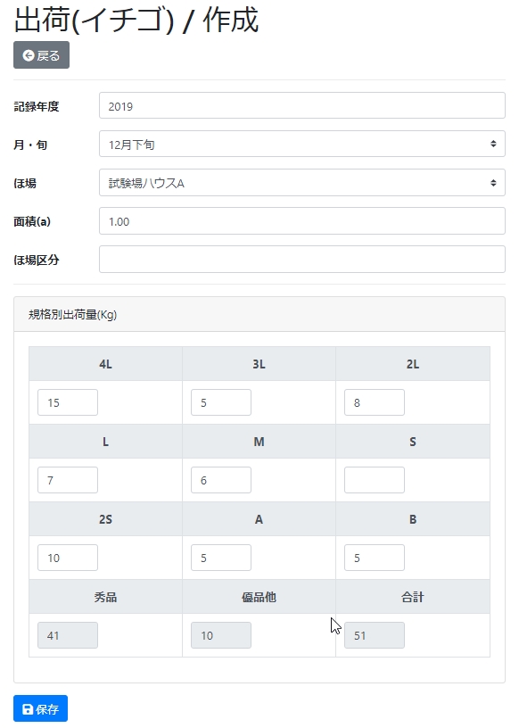The height and width of the screenshot is (728, 519).
Task: Click the stepper arrows on the 月・旬 selector
Action: tap(493, 144)
